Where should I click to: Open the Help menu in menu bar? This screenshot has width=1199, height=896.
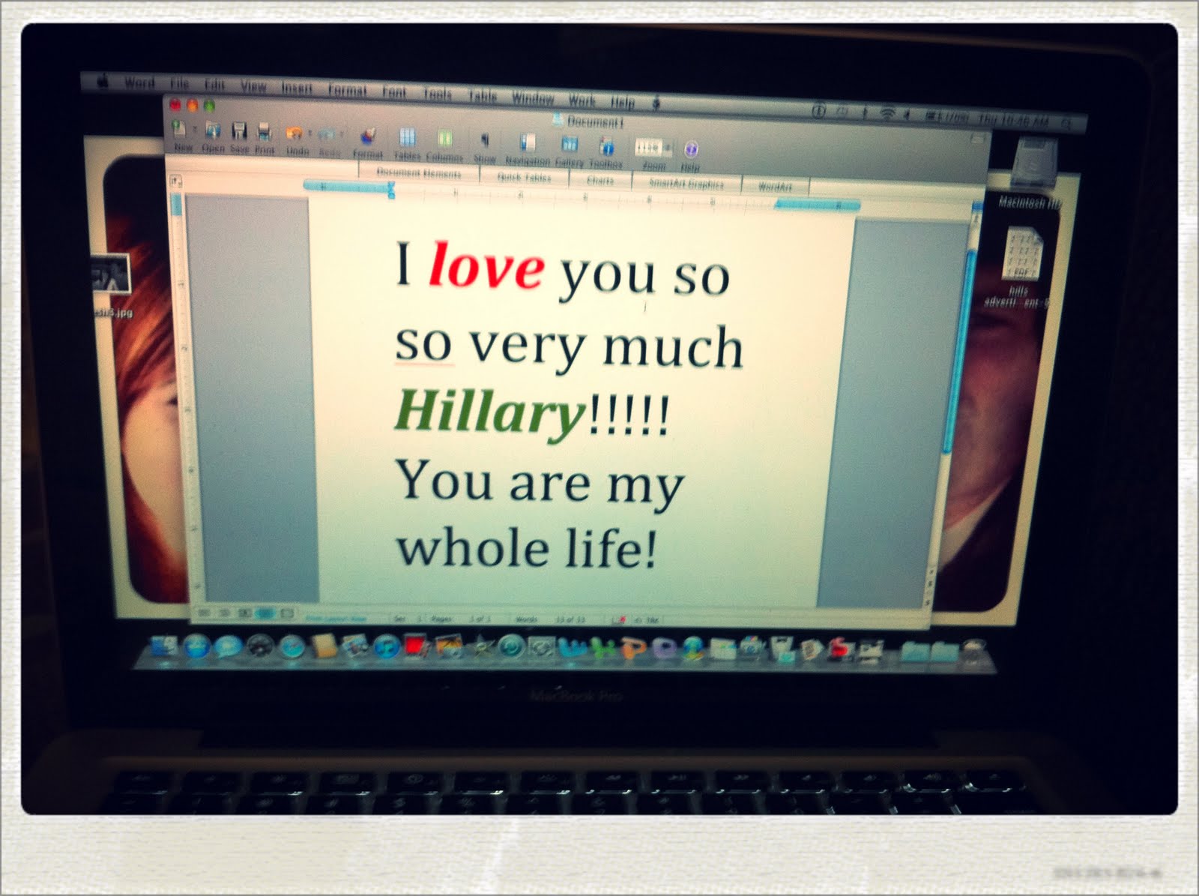click(x=623, y=102)
